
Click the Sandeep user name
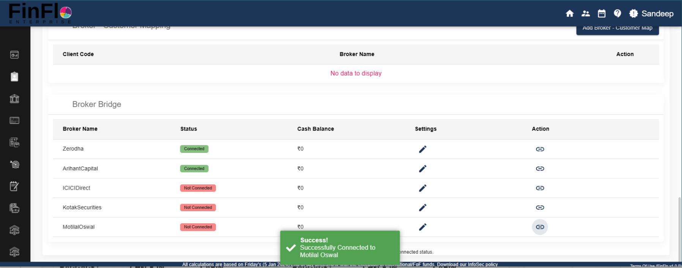(657, 14)
